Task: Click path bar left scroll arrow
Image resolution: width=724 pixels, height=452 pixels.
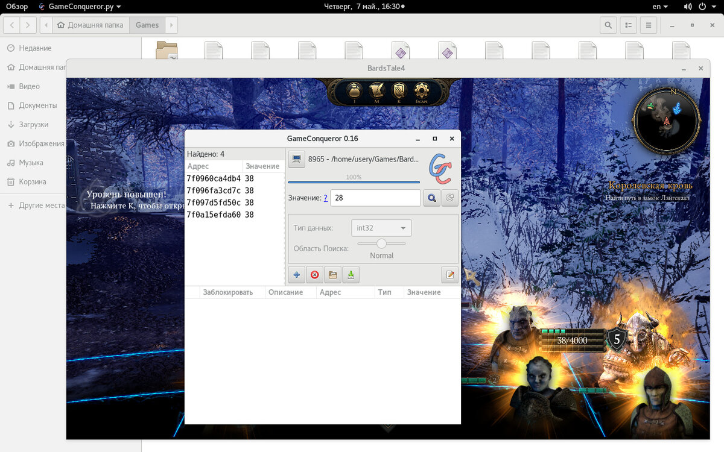Action: (46, 25)
